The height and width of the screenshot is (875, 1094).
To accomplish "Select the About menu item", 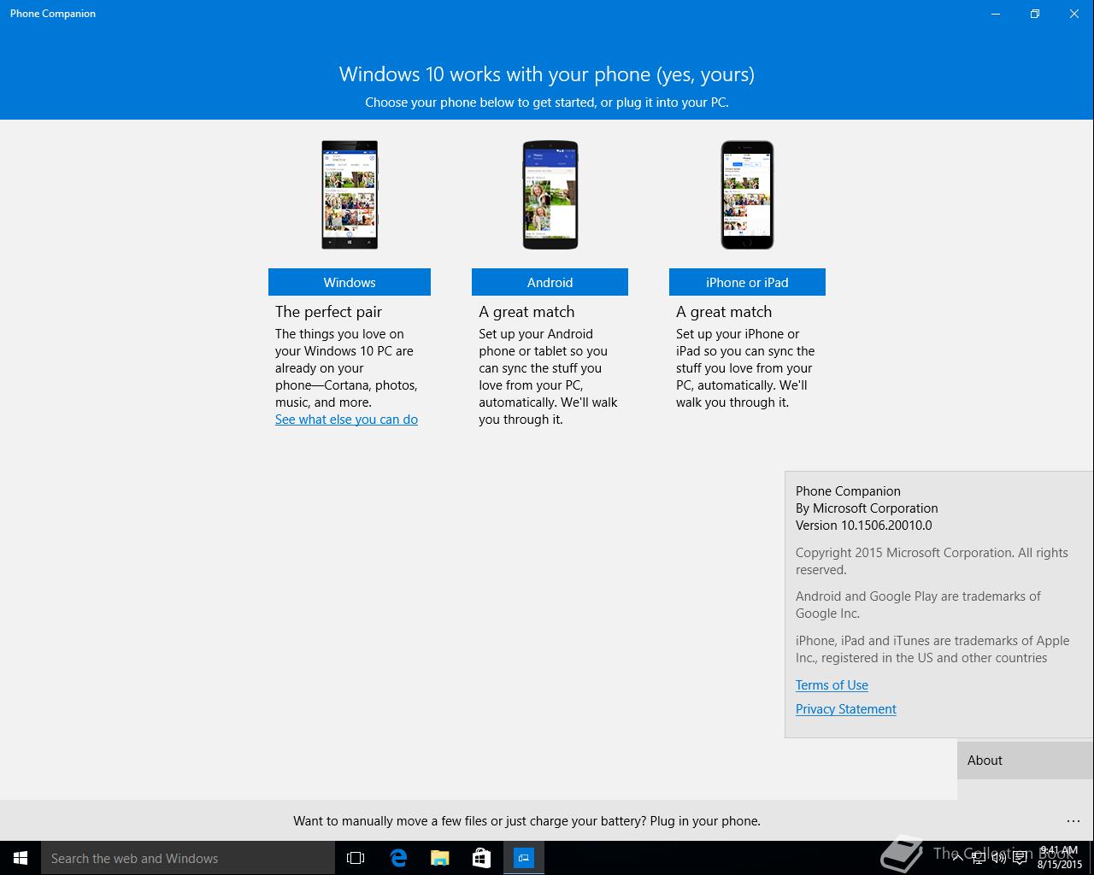I will pos(1026,760).
